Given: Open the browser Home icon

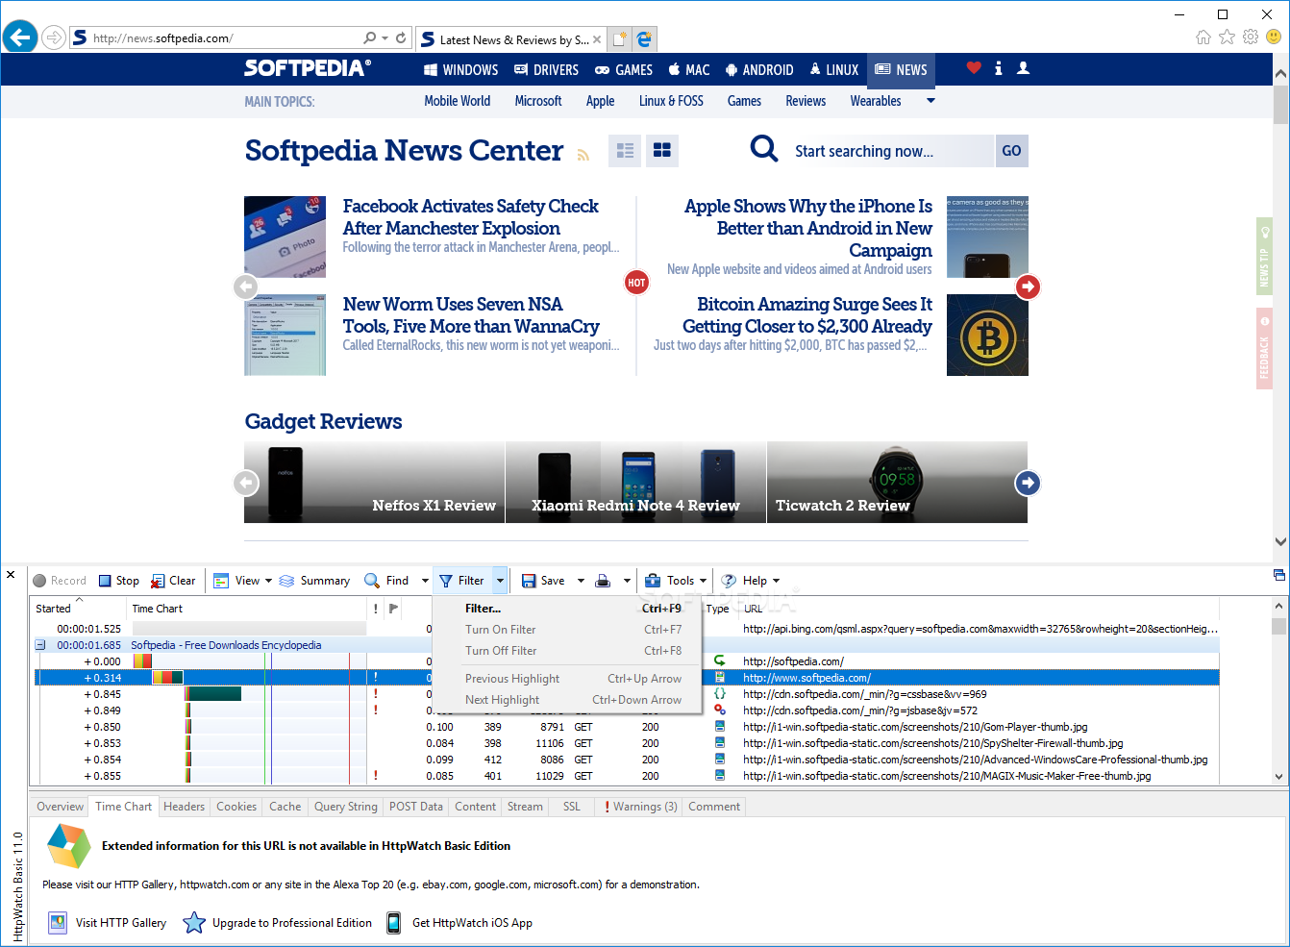Looking at the screenshot, I should coord(1203,37).
